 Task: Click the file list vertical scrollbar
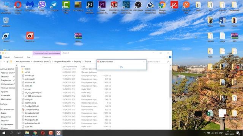[170, 84]
